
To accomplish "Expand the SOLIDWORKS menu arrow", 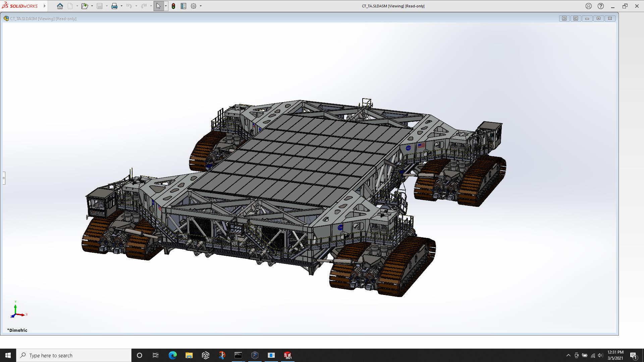I will (x=45, y=6).
